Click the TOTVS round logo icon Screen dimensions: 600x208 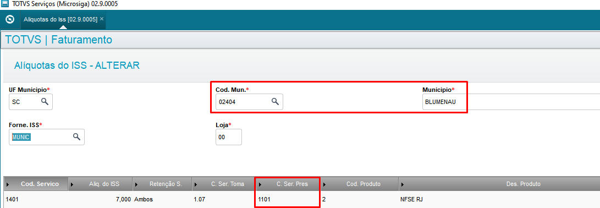point(10,19)
